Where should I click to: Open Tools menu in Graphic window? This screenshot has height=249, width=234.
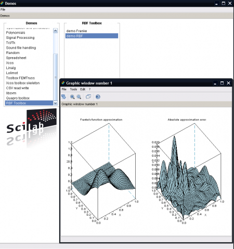coord(73,89)
